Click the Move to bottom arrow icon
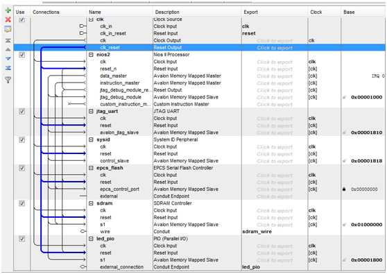Screen dimensions: 387x274 (8, 68)
